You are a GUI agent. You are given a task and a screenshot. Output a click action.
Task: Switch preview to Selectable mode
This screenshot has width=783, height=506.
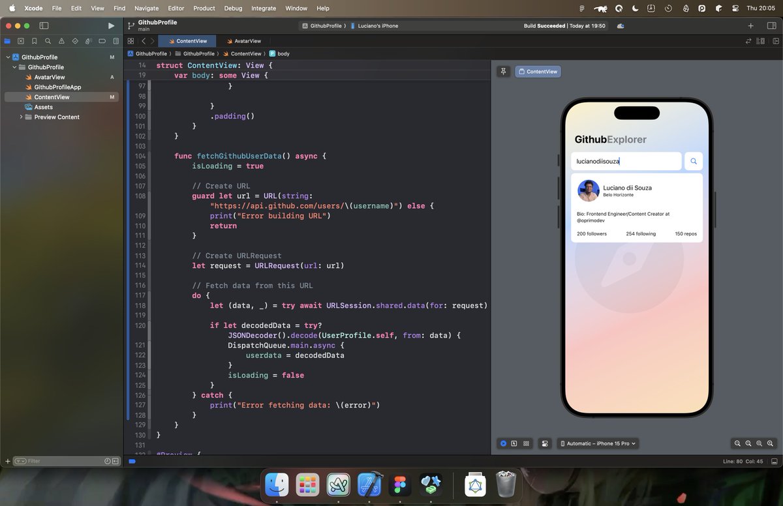[514, 443]
